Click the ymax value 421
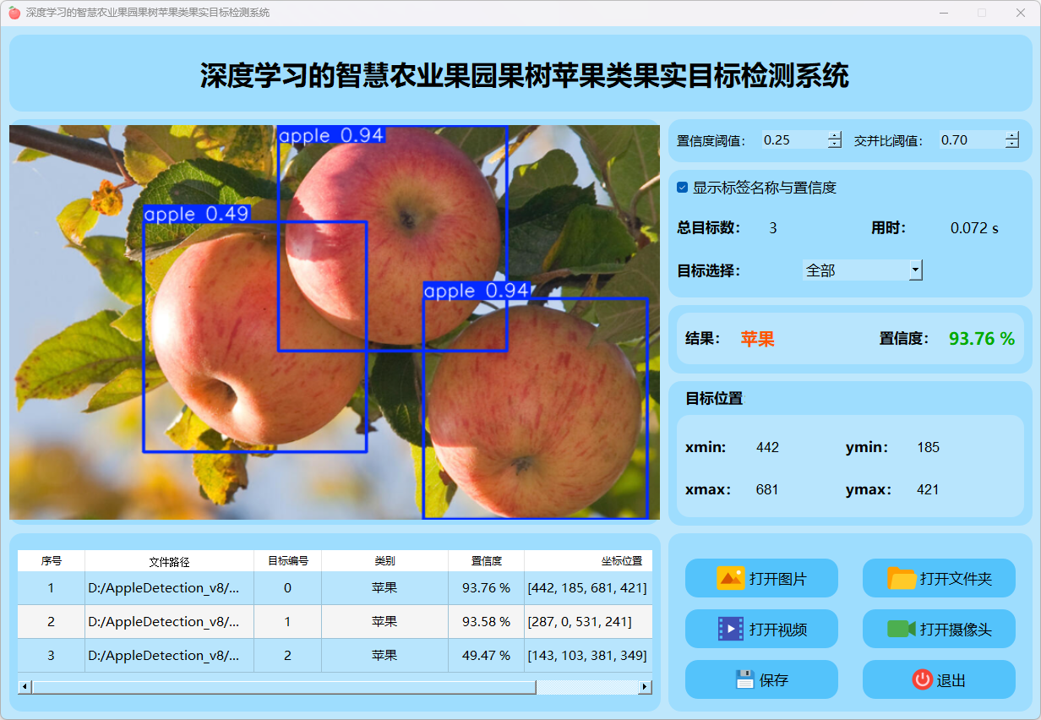Screen dimensions: 1041x720 coord(928,489)
